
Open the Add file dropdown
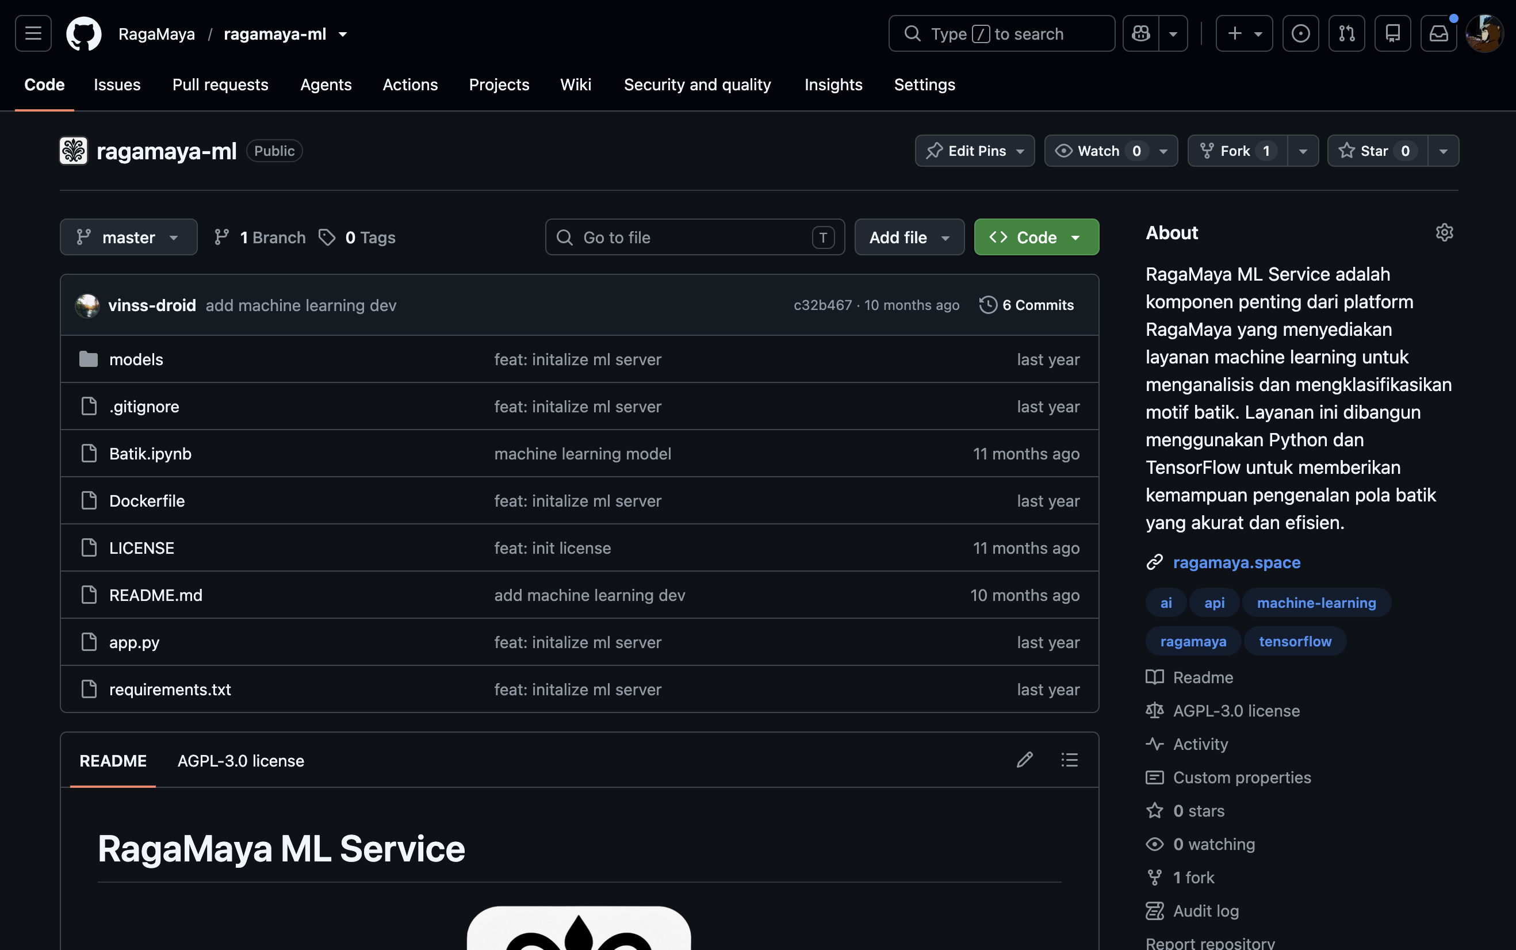coord(909,237)
